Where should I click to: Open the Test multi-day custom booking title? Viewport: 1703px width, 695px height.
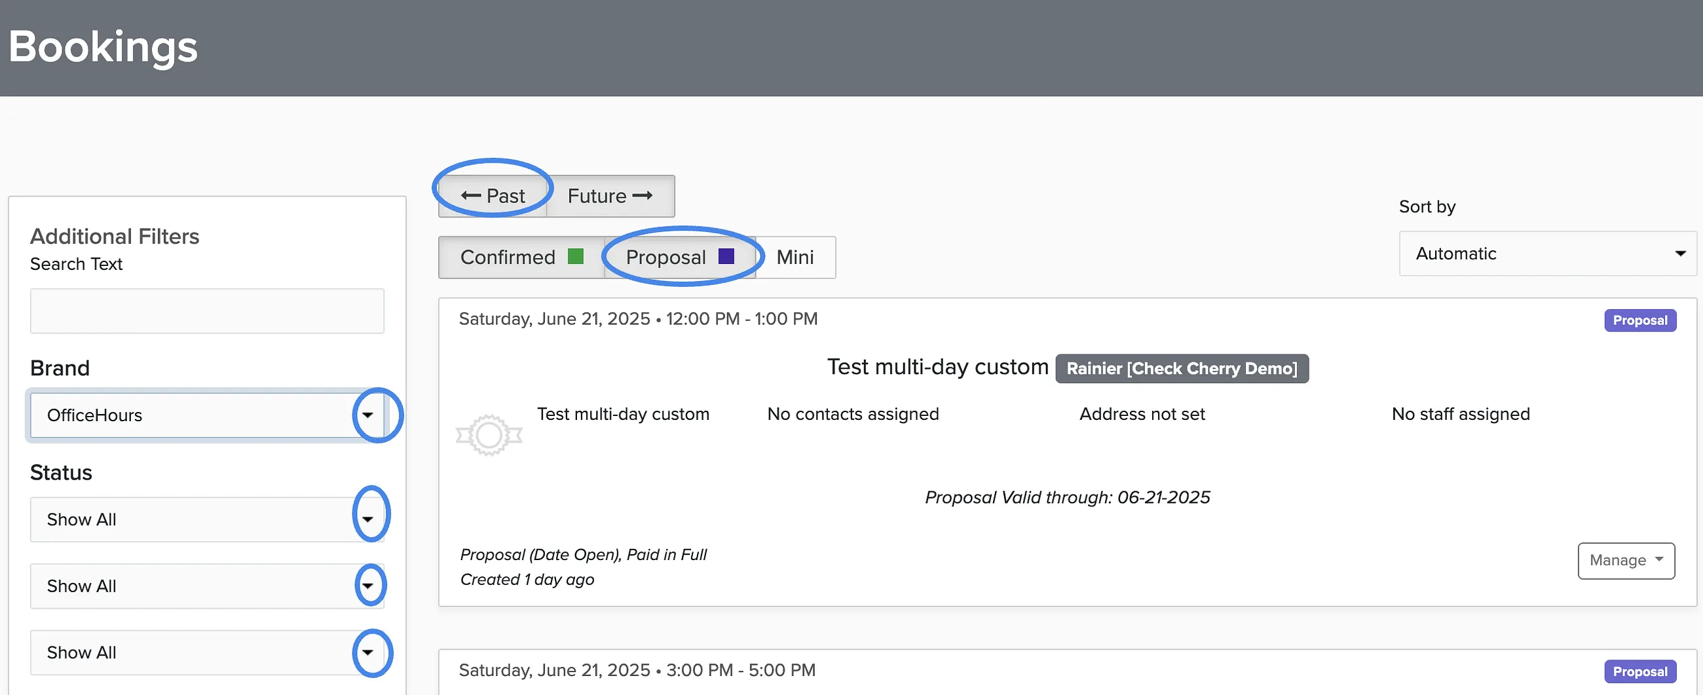point(937,367)
